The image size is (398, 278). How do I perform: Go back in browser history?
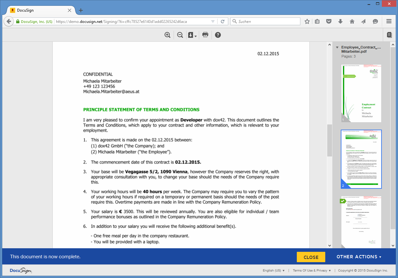pos(9,22)
